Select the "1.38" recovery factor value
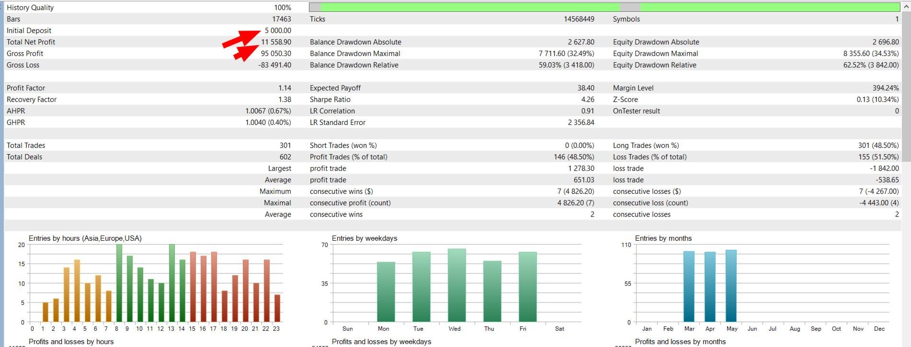 (285, 100)
